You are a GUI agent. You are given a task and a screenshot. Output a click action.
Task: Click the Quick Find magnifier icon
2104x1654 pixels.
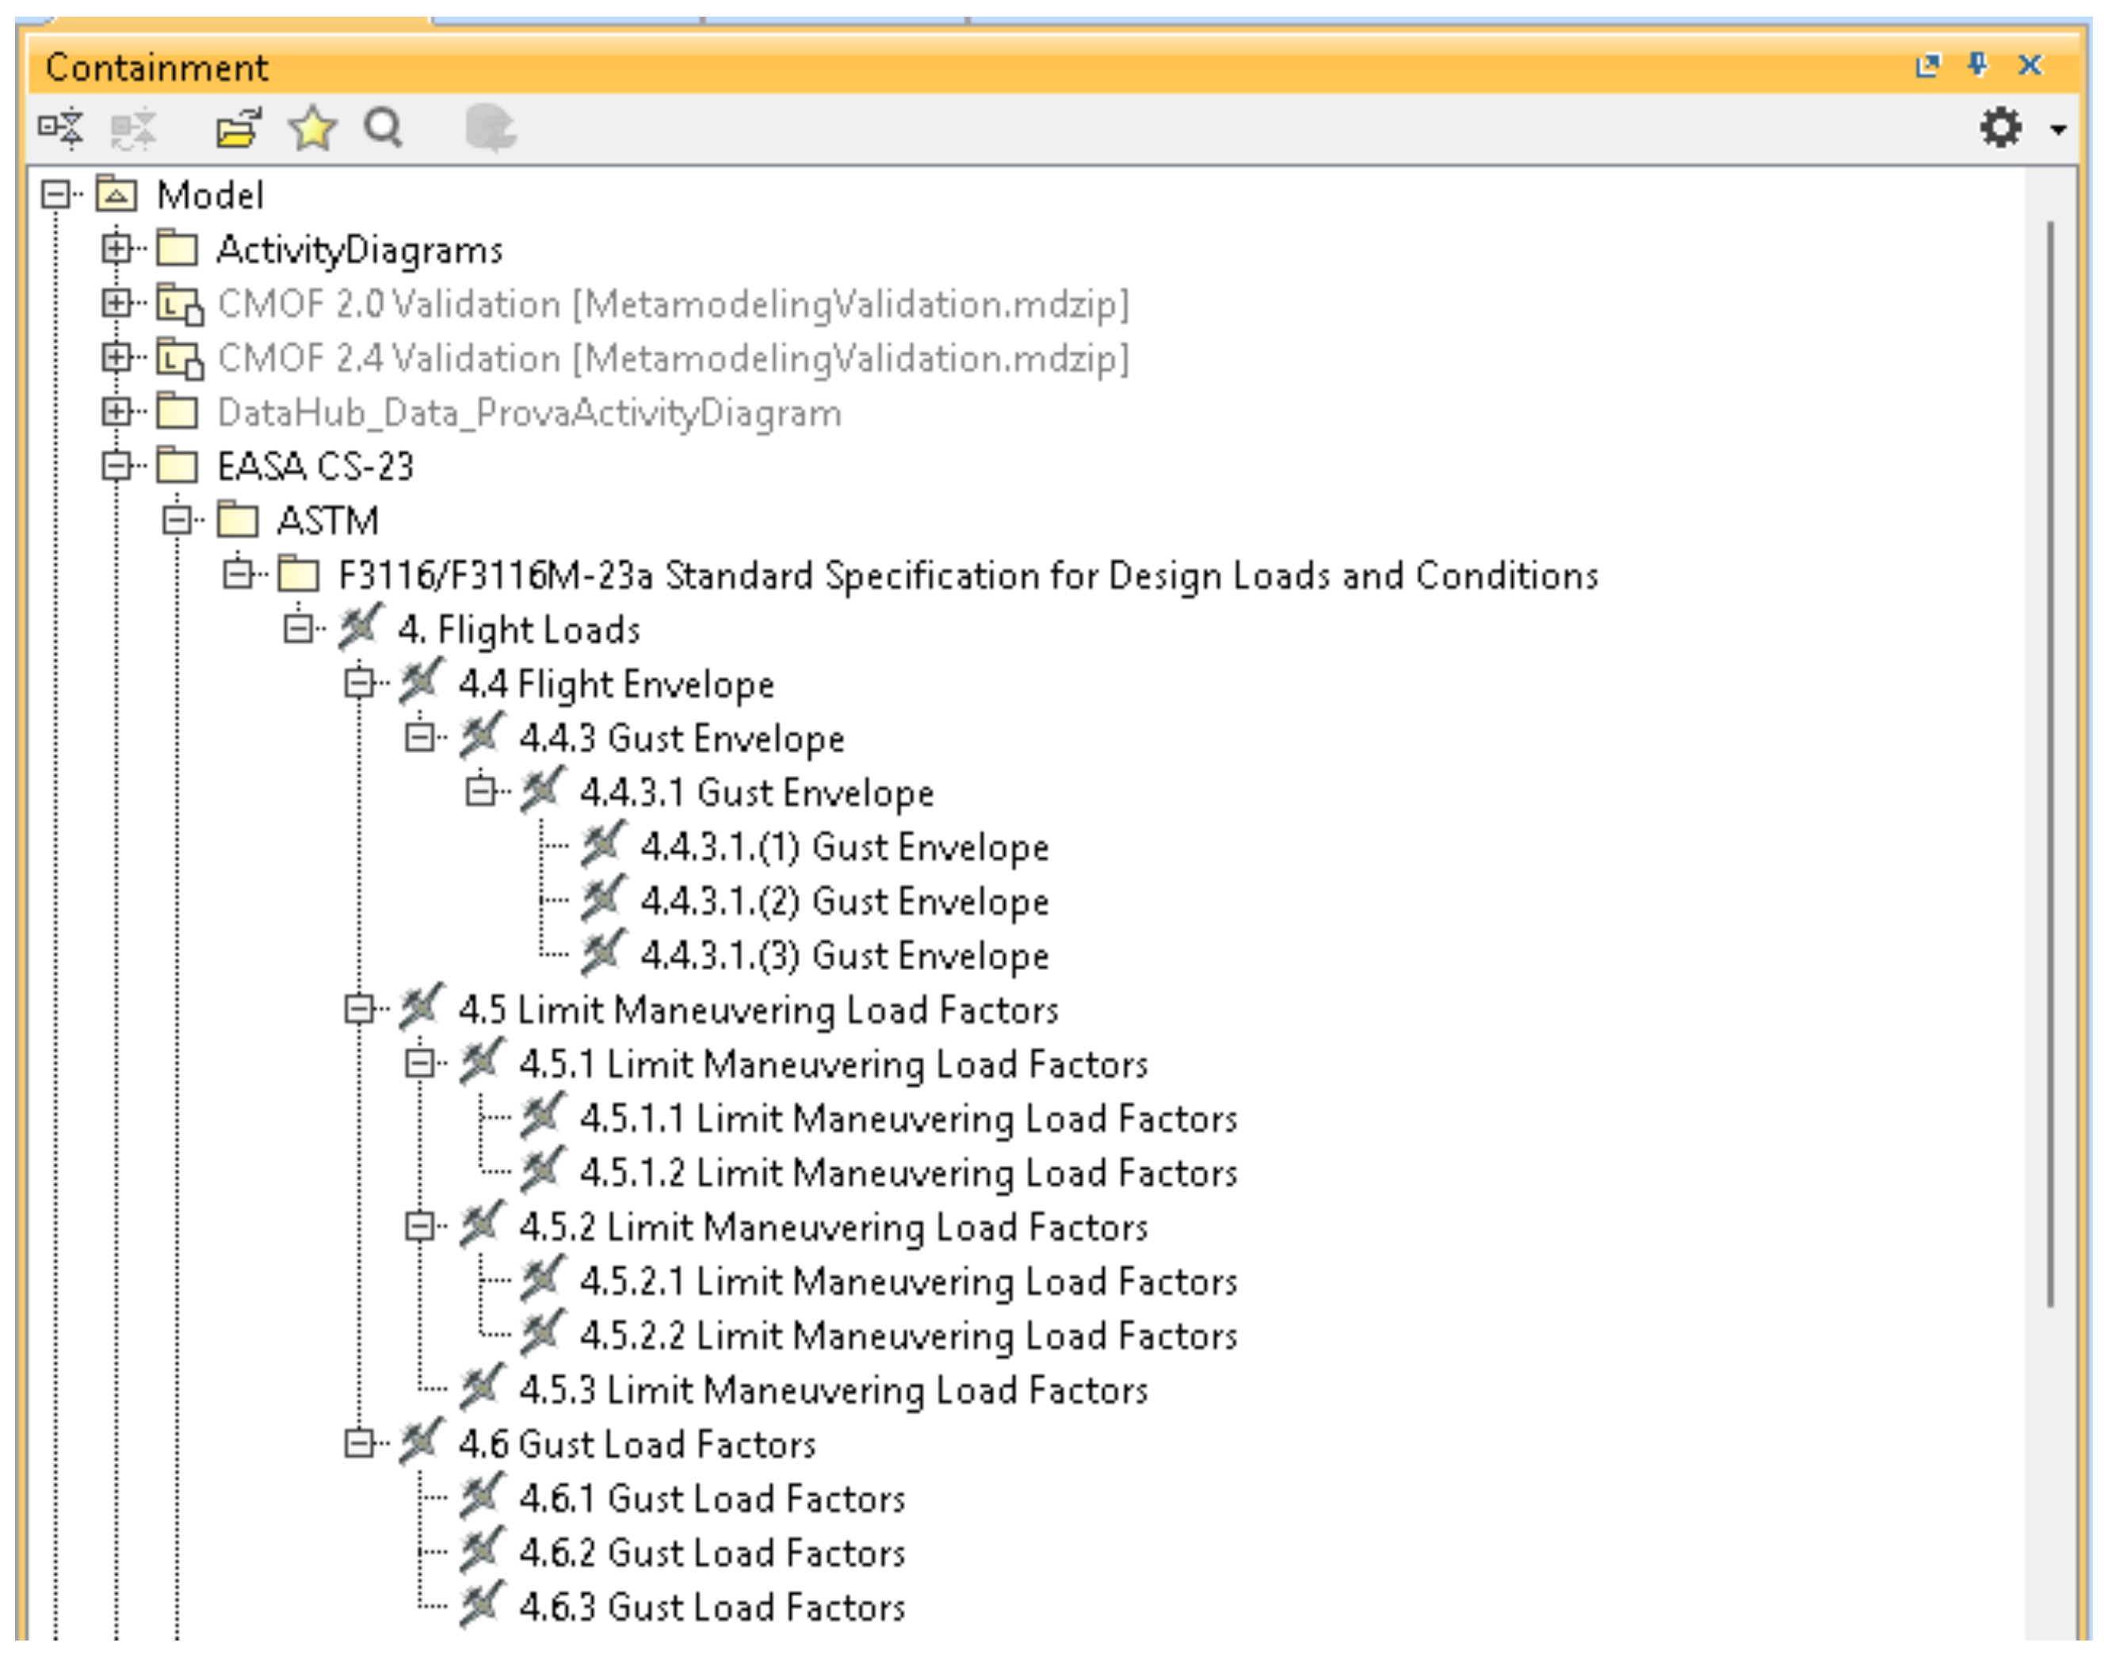pos(384,128)
